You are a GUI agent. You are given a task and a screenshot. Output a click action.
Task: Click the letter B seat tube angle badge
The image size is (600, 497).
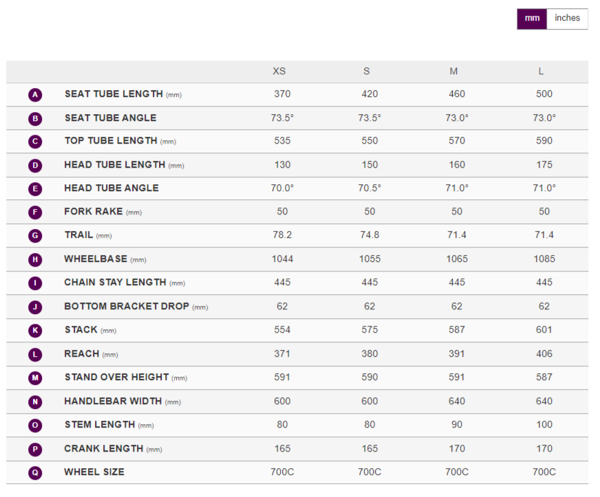35,119
